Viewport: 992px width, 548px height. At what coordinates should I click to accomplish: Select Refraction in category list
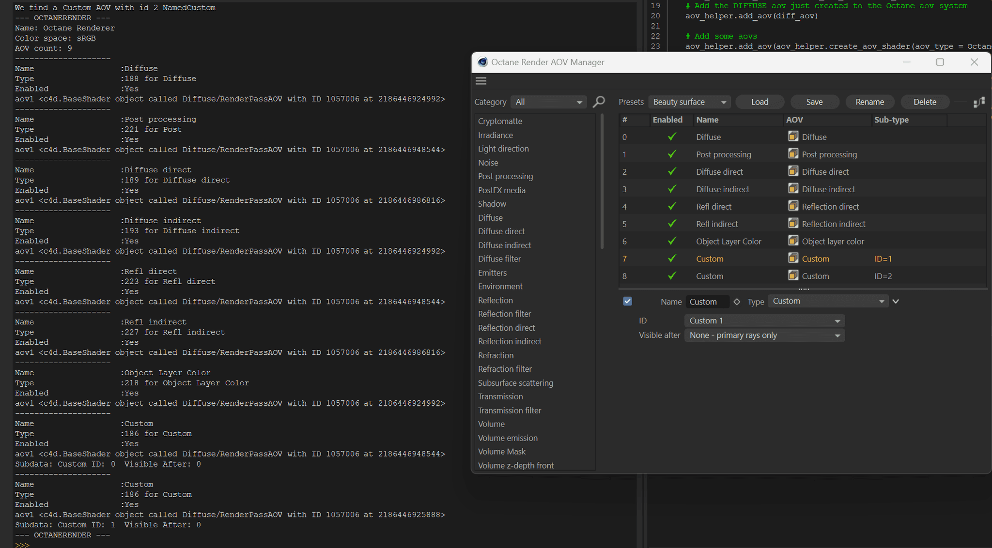coord(496,355)
